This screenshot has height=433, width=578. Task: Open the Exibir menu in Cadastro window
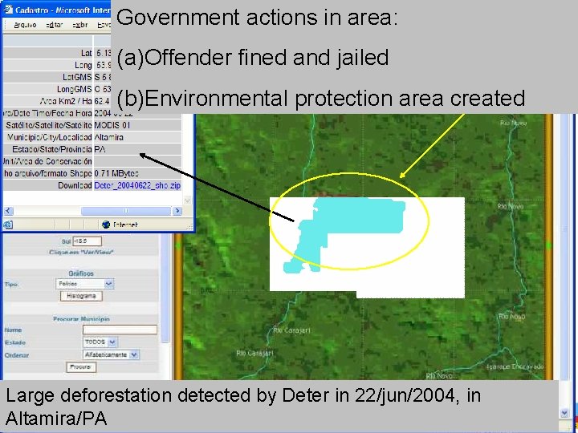[x=80, y=25]
